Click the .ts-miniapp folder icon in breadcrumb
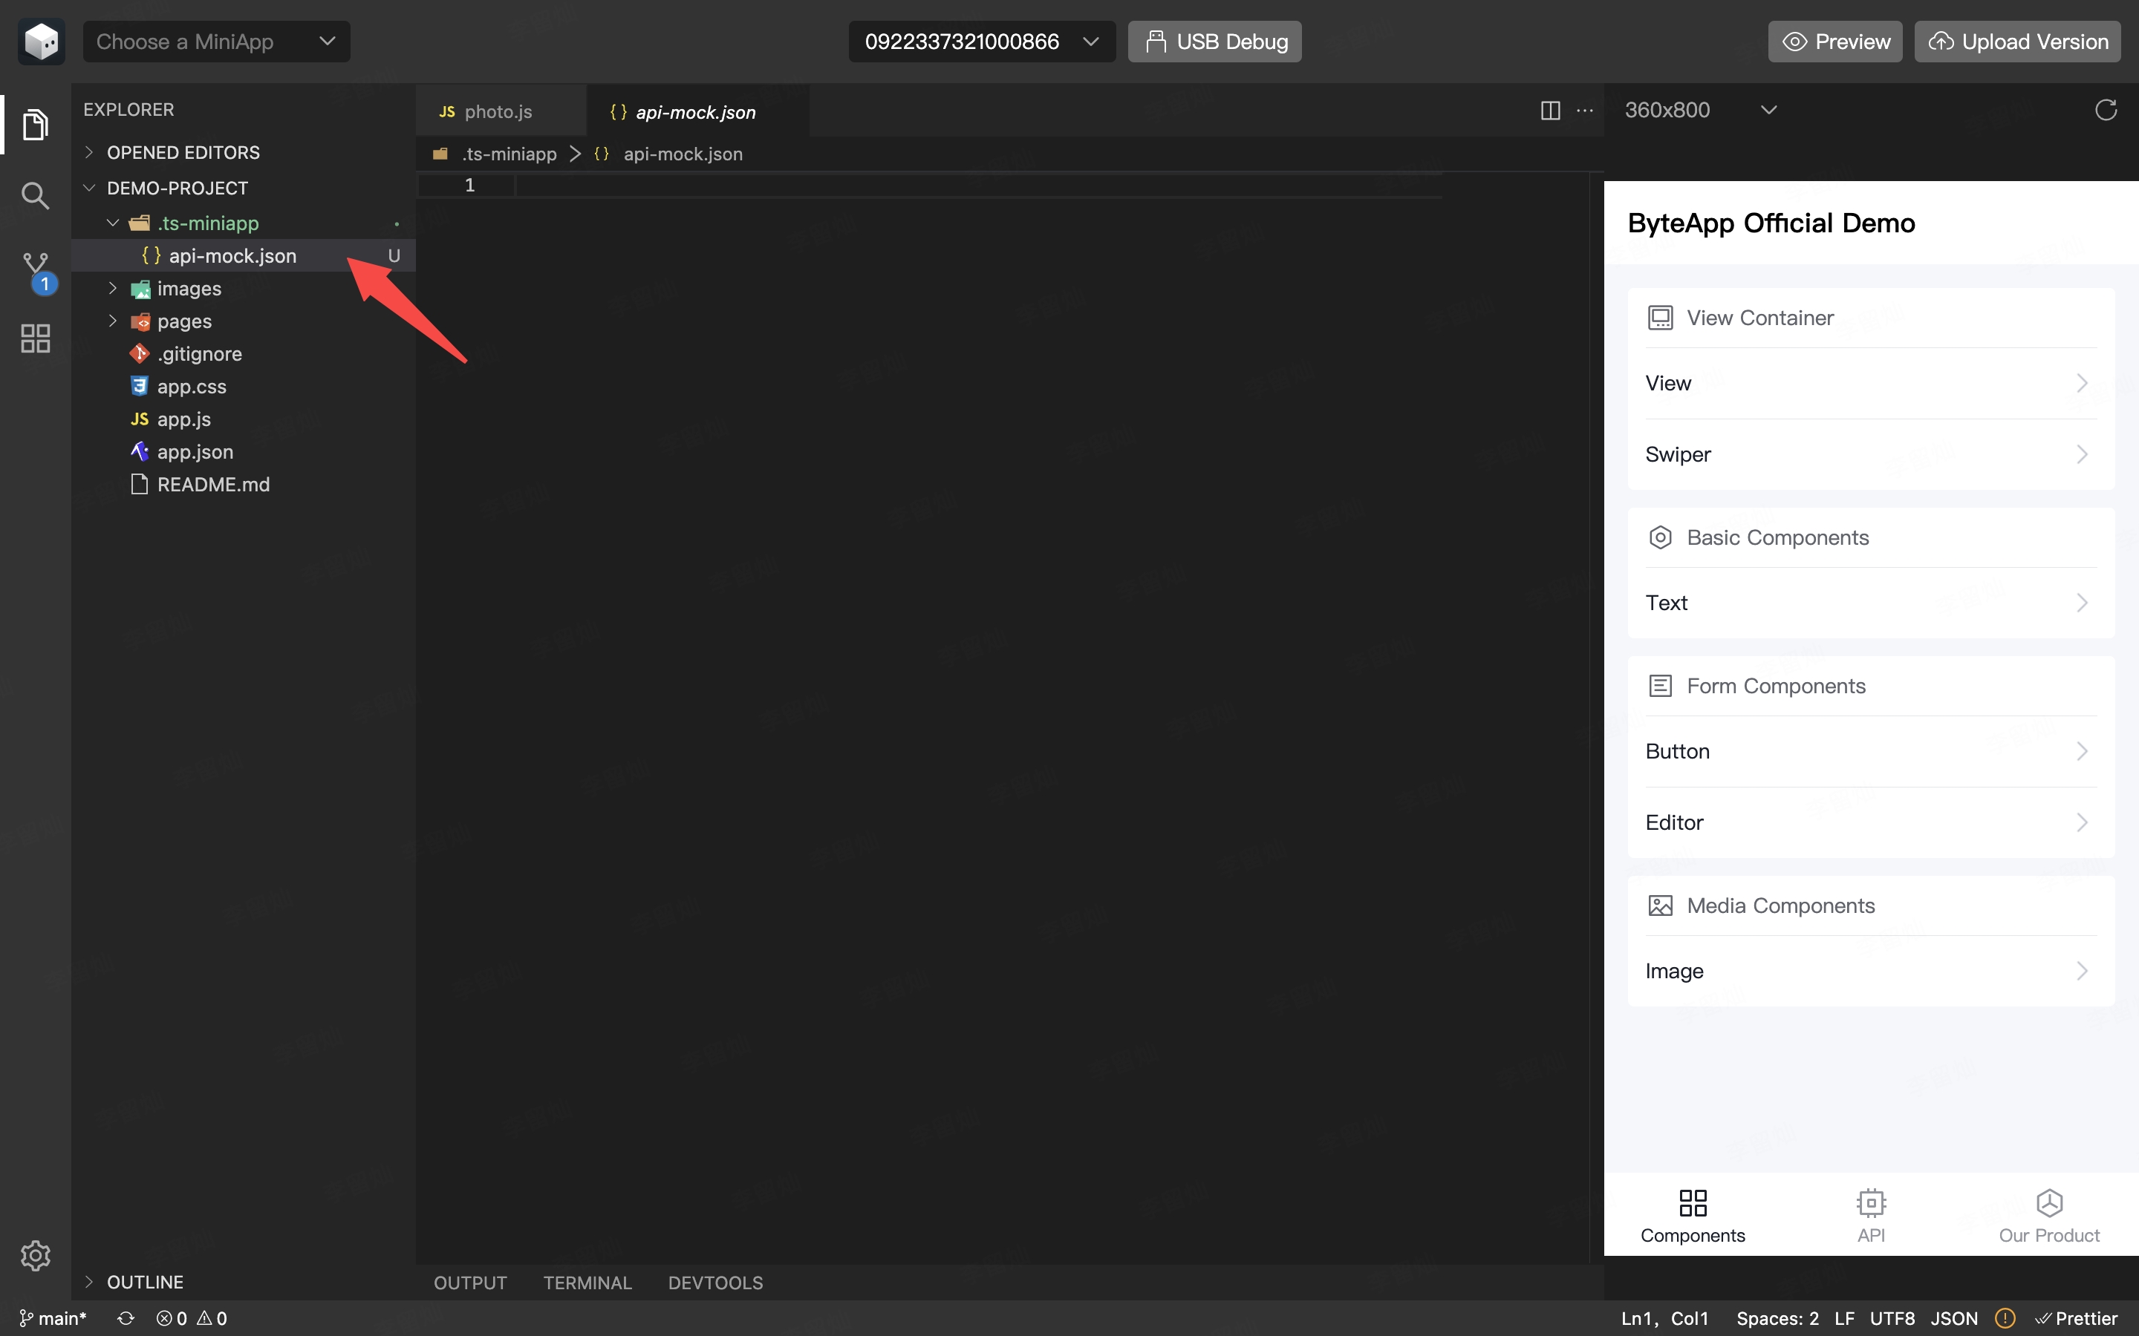The image size is (2139, 1336). (440, 154)
